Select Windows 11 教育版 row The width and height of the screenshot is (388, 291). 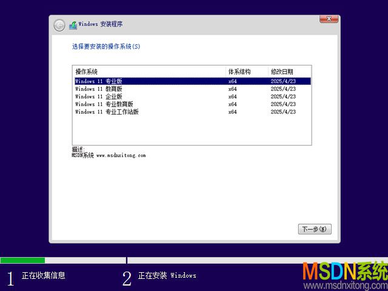pyautogui.click(x=193, y=89)
